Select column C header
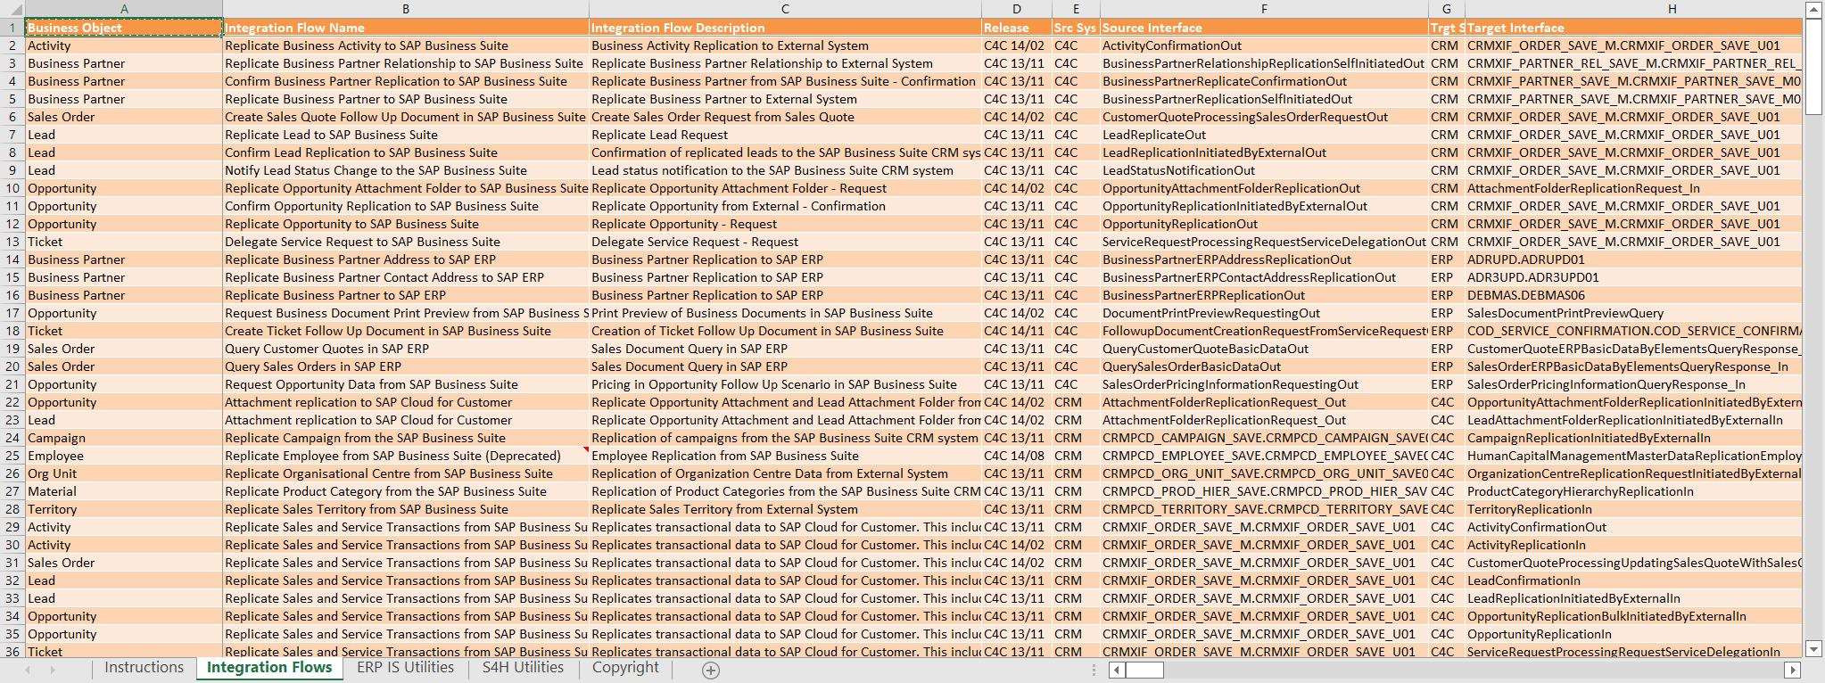The image size is (1825, 683). point(785,9)
